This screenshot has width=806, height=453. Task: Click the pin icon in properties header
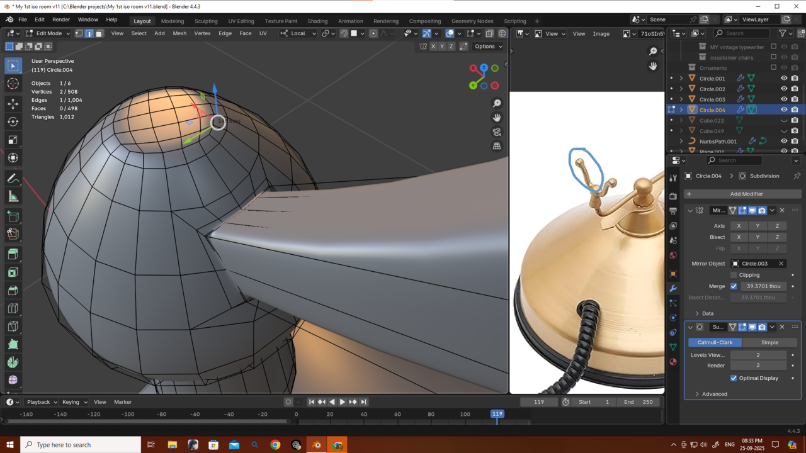[797, 176]
